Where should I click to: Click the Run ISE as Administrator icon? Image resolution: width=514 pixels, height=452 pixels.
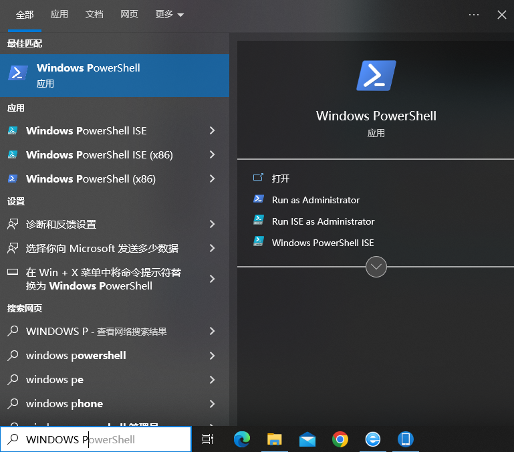click(258, 220)
